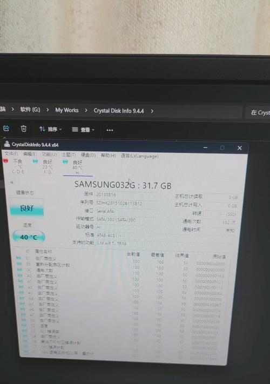This screenshot has height=384, width=270.
Task: Open the 主题(T) menu
Action: click(69, 155)
